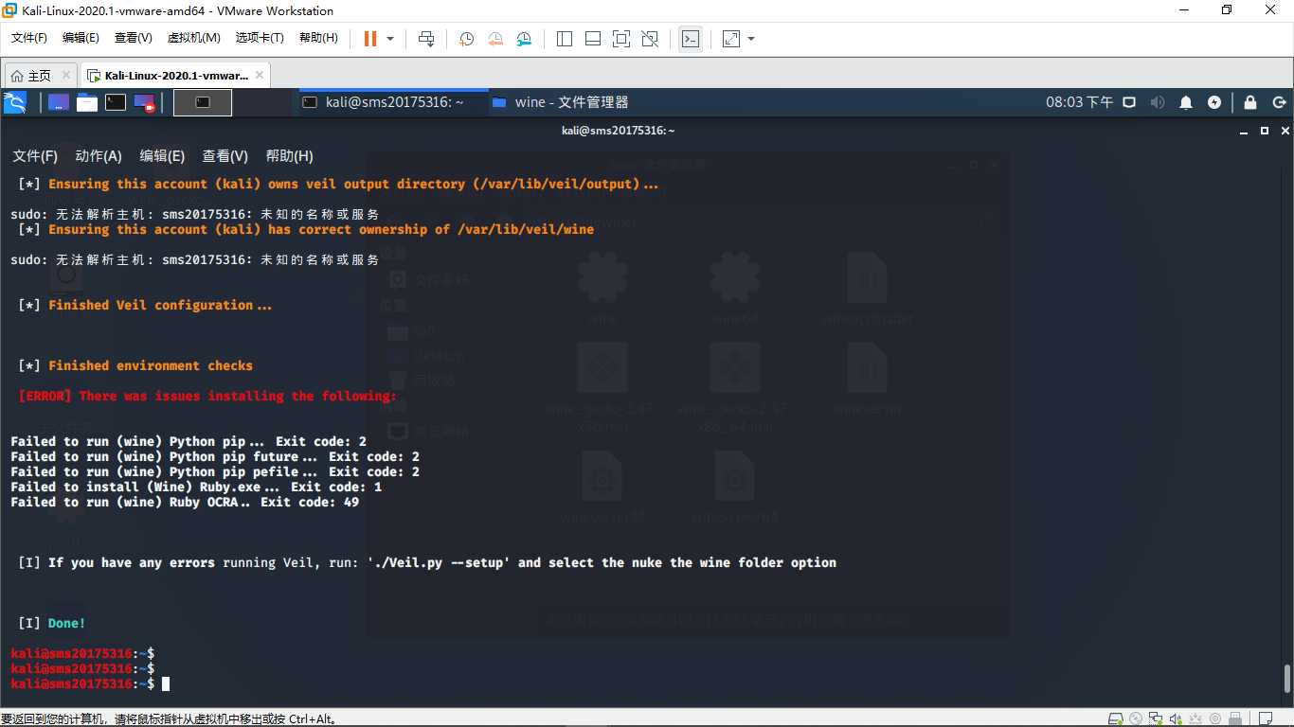
Task: Launch file manager from Kali panel
Action: coord(87,102)
